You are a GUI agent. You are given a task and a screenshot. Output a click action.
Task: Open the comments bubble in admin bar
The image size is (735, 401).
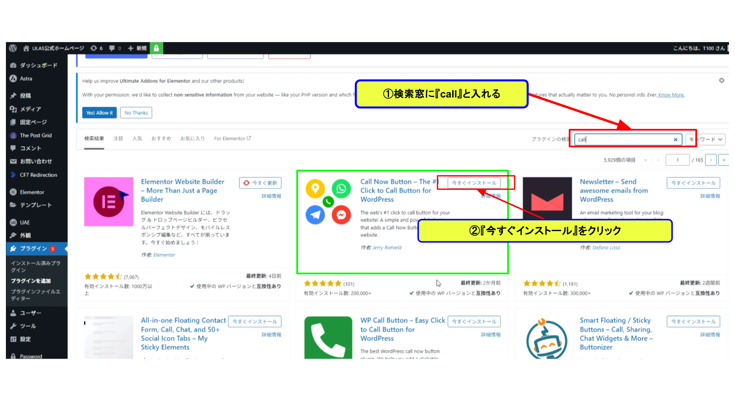point(115,48)
